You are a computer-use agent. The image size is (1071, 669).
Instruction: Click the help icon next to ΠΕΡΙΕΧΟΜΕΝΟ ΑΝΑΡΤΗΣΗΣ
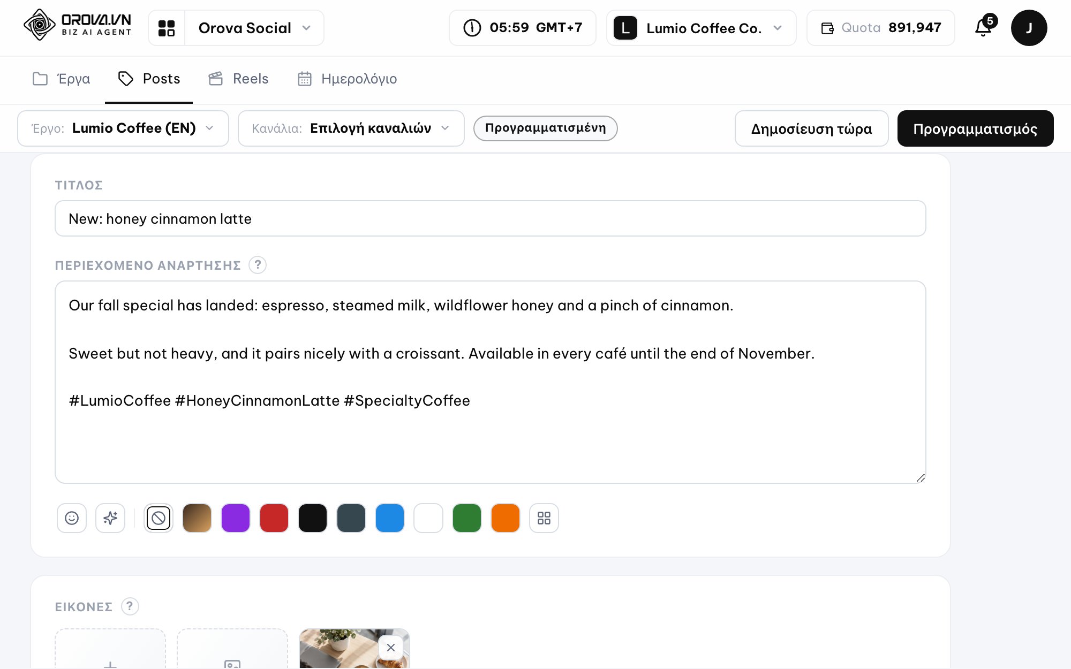pos(258,265)
